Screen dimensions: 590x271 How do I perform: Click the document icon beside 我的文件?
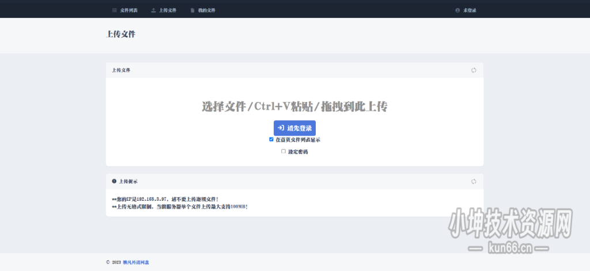pyautogui.click(x=192, y=10)
